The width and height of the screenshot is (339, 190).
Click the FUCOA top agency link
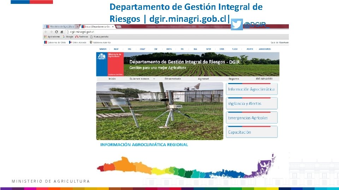tap(235, 49)
